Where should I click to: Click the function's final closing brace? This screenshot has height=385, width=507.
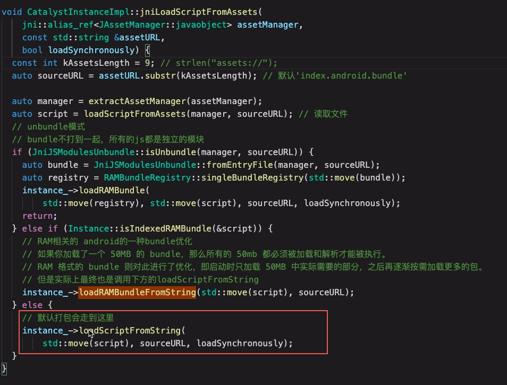(x=5, y=368)
